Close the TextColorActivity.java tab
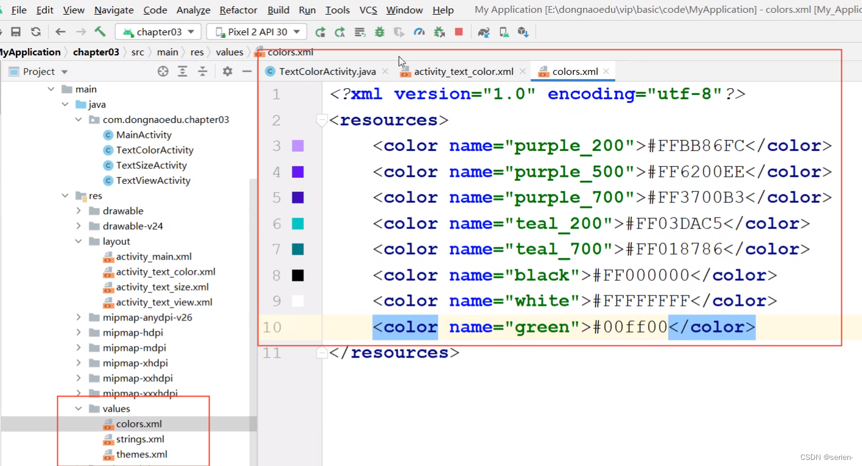 (x=385, y=71)
